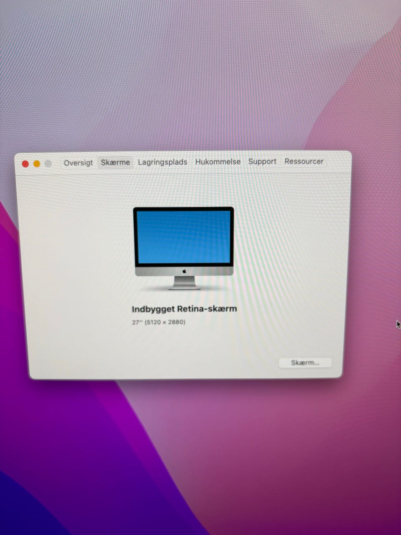Click the Indbygget Retina-skærm heading
Screen dimensions: 401x535
point(184,309)
